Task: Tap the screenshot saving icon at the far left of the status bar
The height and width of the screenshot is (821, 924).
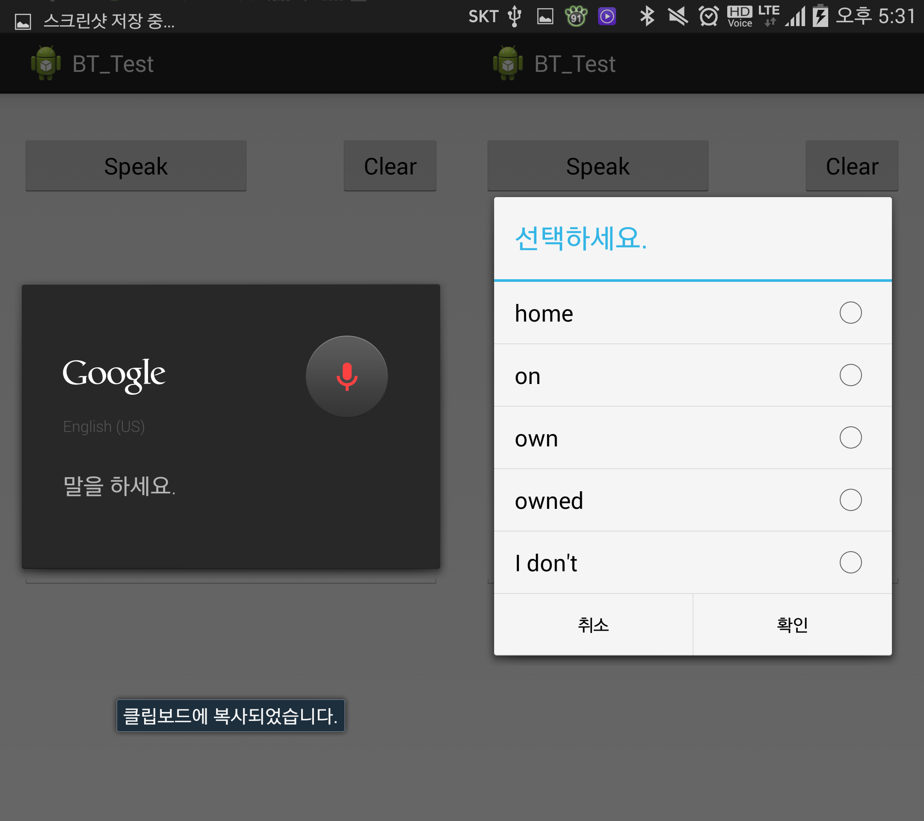Action: 23,22
